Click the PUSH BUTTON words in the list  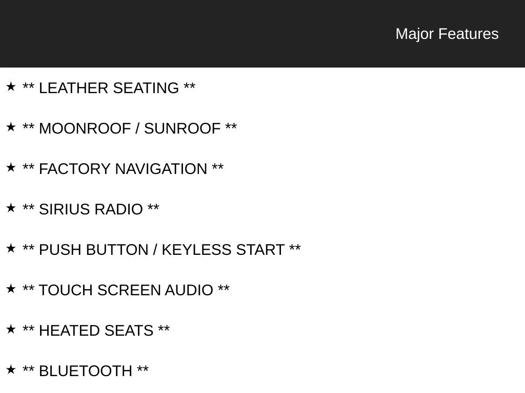pos(93,250)
